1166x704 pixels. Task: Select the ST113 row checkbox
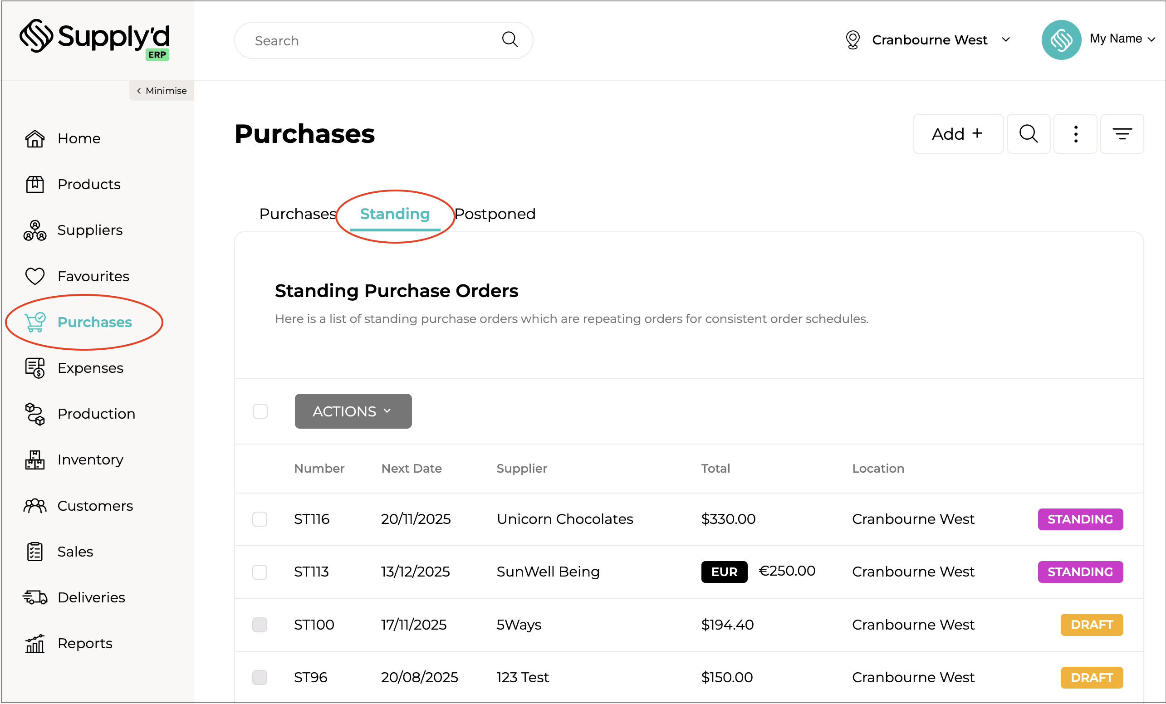pyautogui.click(x=260, y=572)
